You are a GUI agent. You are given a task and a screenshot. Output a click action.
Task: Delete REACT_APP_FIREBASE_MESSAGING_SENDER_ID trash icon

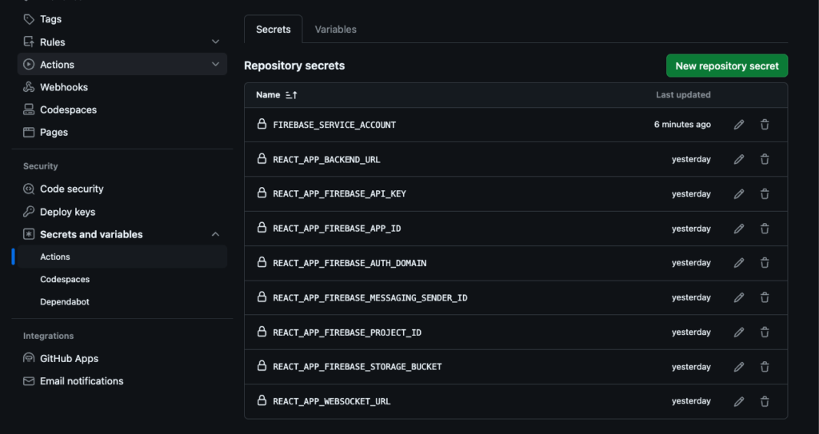point(765,297)
